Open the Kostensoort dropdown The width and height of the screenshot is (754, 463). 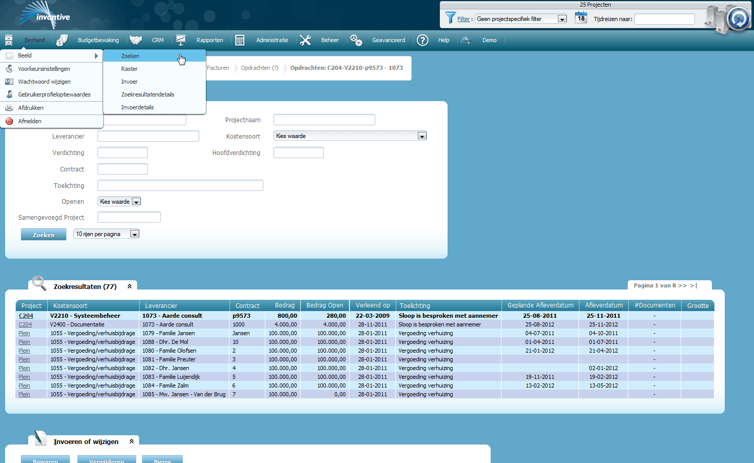422,136
